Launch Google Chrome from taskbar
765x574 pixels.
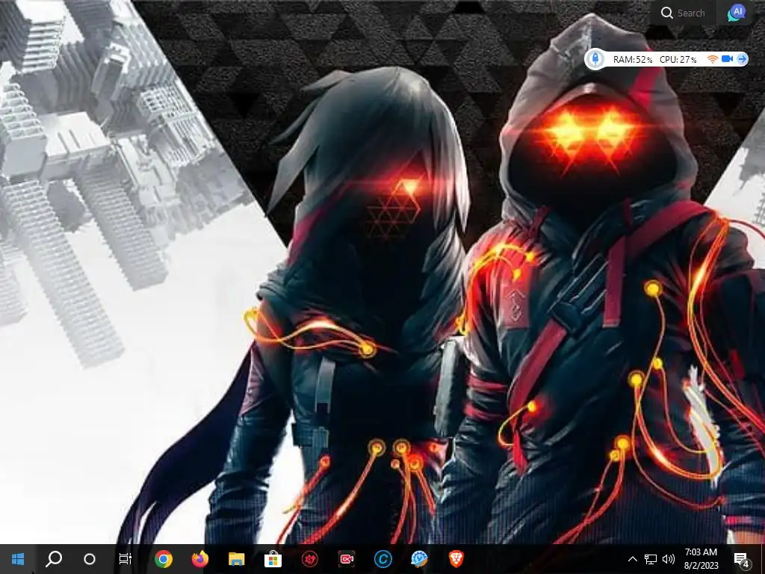pyautogui.click(x=164, y=559)
